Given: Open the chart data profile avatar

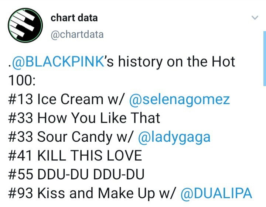Looking at the screenshot, I should tap(25, 25).
